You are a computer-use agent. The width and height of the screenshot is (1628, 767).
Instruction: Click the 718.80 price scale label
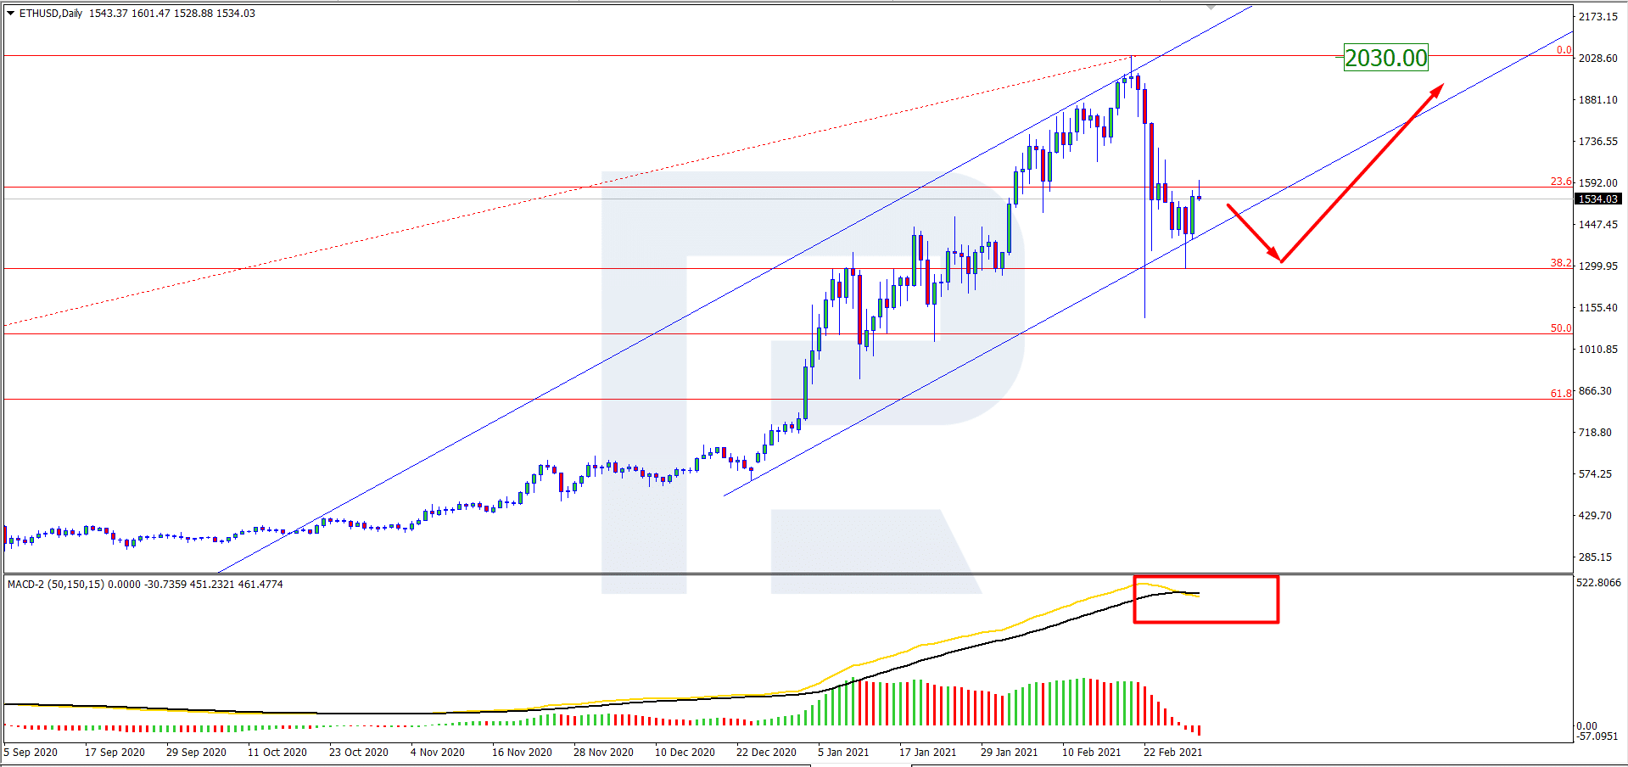(1595, 433)
